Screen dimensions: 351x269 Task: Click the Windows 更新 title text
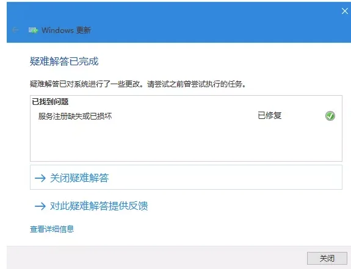pyautogui.click(x=67, y=30)
